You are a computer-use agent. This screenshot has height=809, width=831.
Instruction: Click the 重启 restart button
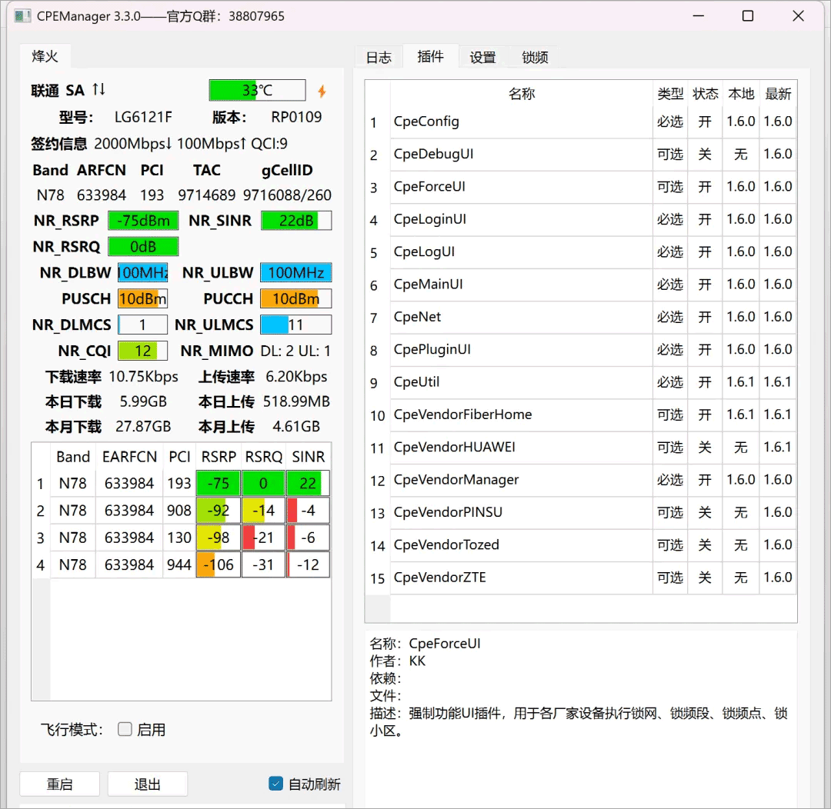pyautogui.click(x=59, y=784)
